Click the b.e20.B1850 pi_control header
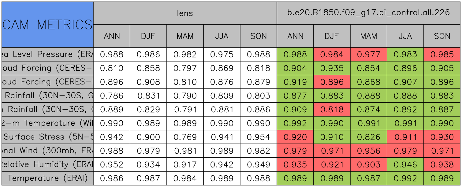This screenshot has height=187, width=462. 368,13
